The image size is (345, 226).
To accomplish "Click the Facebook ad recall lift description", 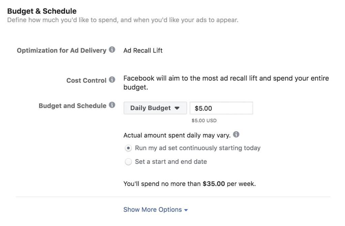I will point(226,83).
